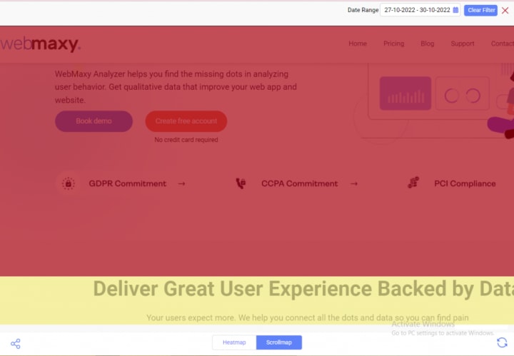The width and height of the screenshot is (514, 356).
Task: Select the Scrollmap tab
Action: click(279, 342)
